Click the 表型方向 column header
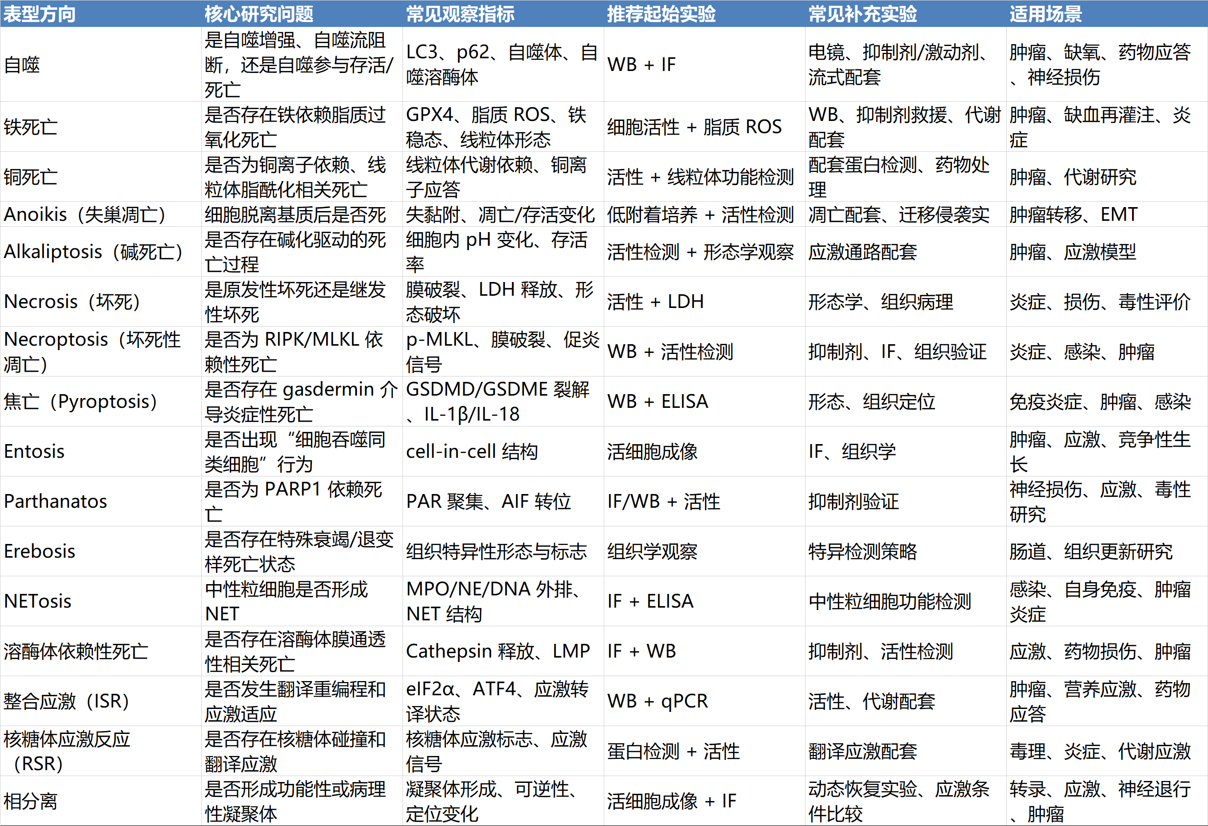The height and width of the screenshot is (826, 1208). pos(40,14)
